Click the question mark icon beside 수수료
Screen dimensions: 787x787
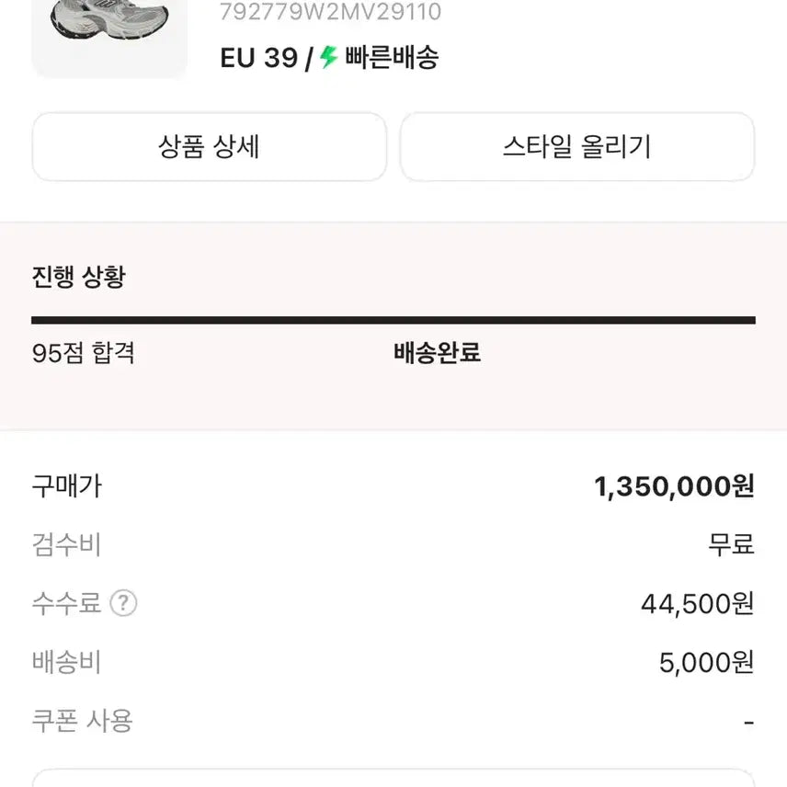[123, 603]
